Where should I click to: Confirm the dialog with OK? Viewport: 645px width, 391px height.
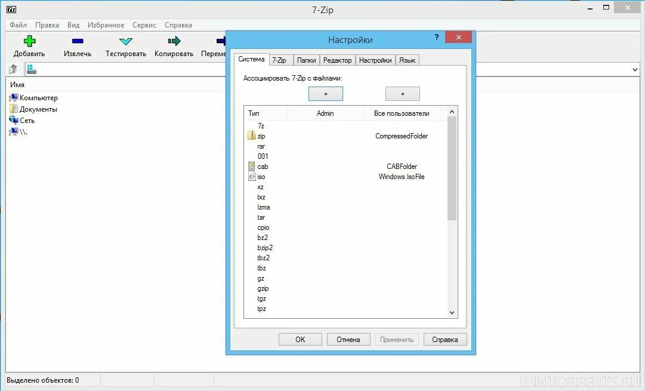[x=300, y=339]
